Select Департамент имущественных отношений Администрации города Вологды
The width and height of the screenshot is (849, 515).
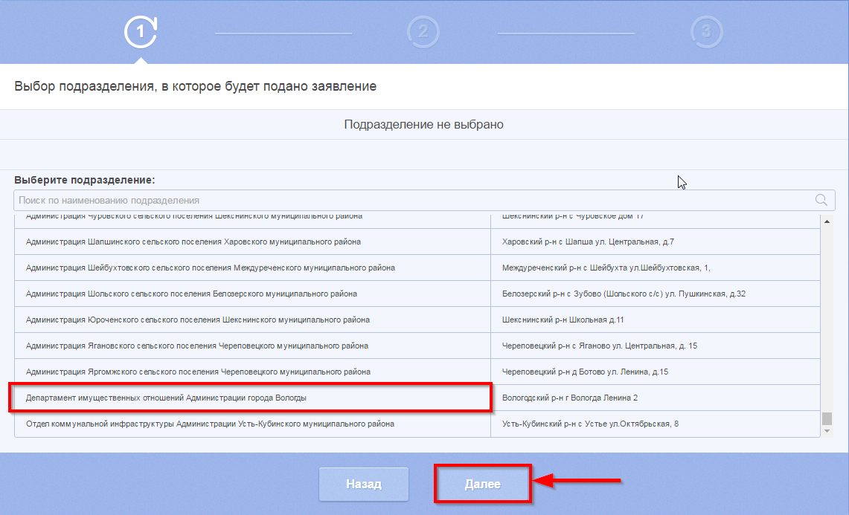coord(166,398)
